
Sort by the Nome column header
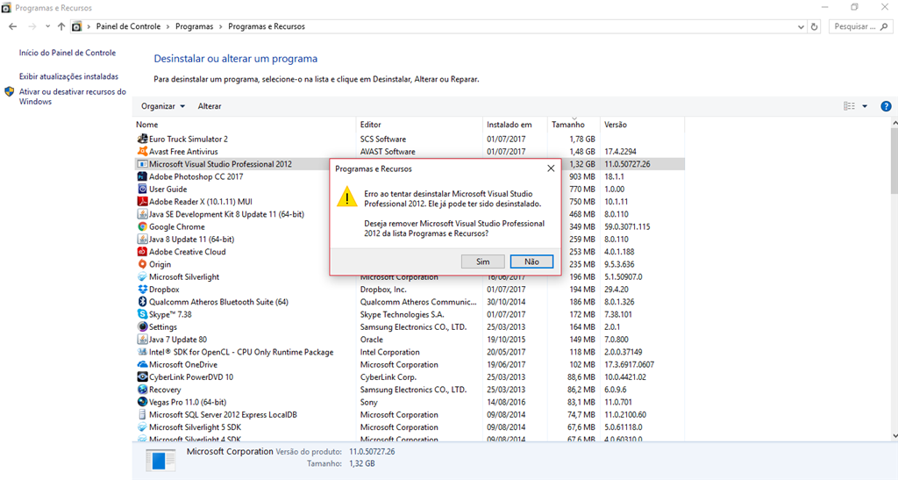245,125
